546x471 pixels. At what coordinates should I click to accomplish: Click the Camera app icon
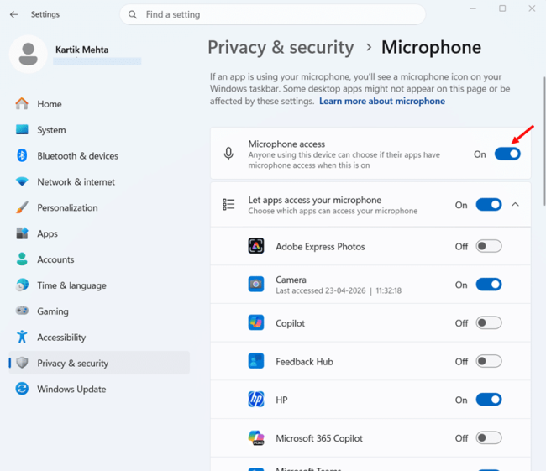tap(256, 284)
